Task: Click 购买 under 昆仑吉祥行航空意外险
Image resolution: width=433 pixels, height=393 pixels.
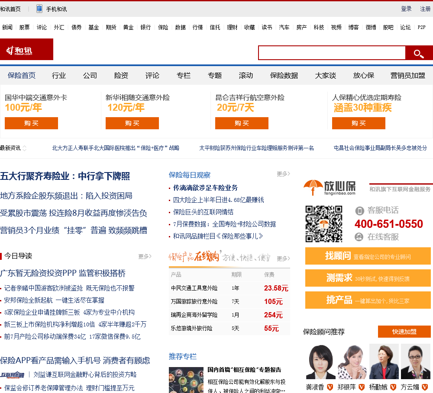Action: coord(242,123)
